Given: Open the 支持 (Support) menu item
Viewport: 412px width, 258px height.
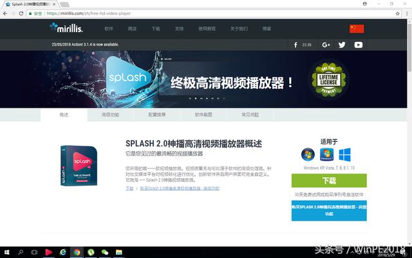Looking at the screenshot, I should click(179, 28).
